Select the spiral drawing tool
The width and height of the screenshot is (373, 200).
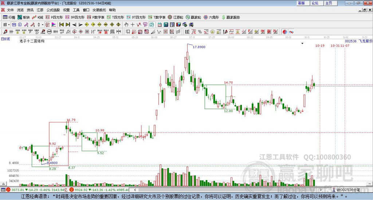click(37, 32)
